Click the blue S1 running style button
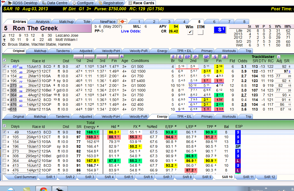This screenshot has width=294, height=191. [220, 30]
